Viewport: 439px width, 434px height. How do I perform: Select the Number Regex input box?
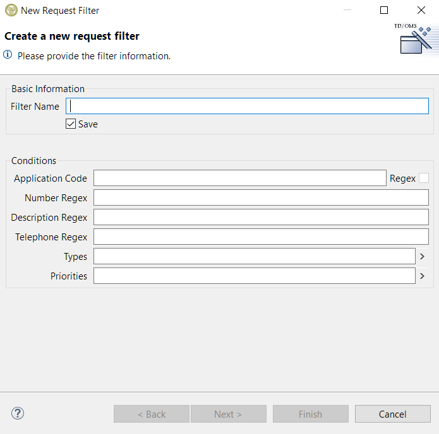[261, 198]
